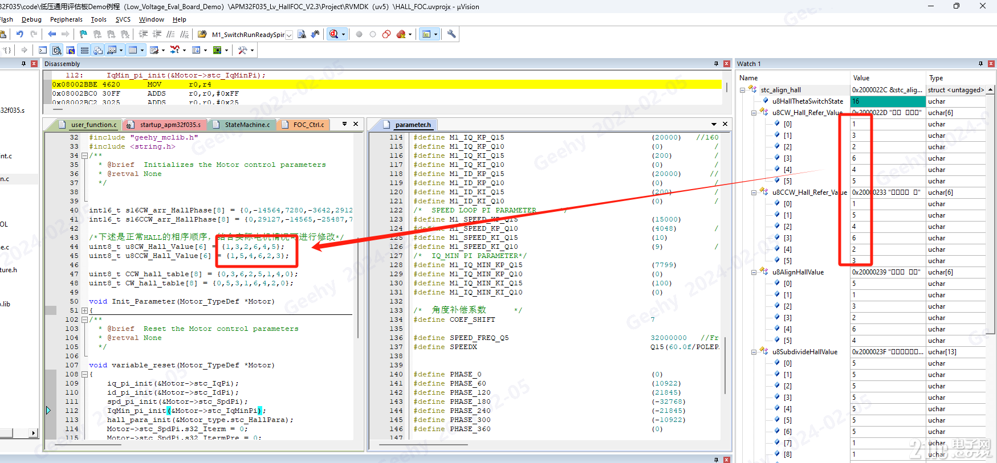Switch to the user_function.c tab
This screenshot has width=997, height=463.
pyautogui.click(x=88, y=125)
